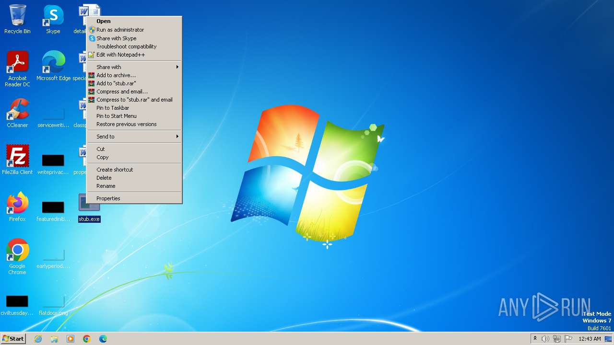
Task: Choose Edit with Notepad++
Action: tap(134, 55)
